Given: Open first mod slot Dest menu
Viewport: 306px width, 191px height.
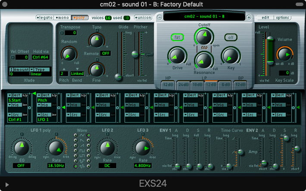Looking at the screenshot, I should coord(18,94).
